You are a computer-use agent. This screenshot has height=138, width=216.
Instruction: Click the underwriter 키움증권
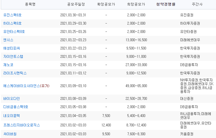tap(187, 134)
